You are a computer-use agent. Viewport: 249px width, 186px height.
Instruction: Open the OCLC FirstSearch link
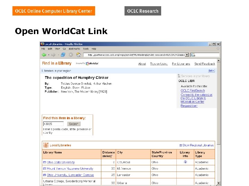193,91
